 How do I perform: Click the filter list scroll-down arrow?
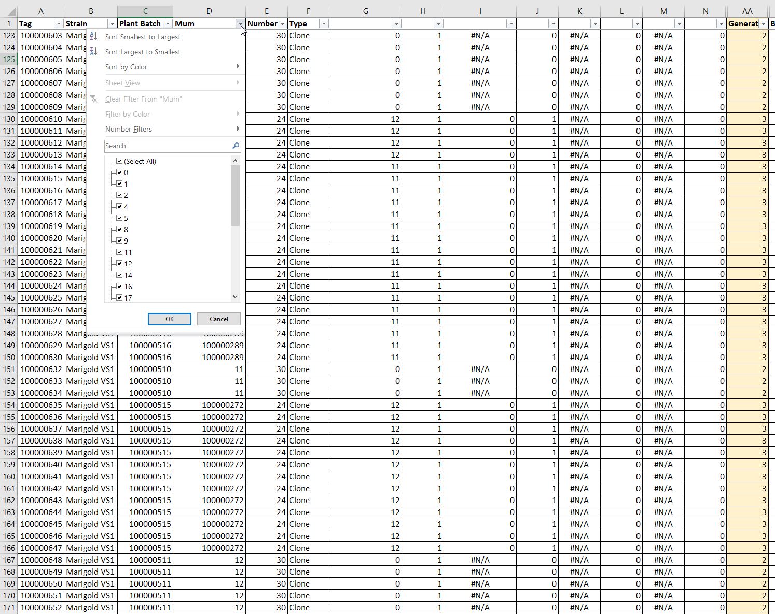[236, 297]
